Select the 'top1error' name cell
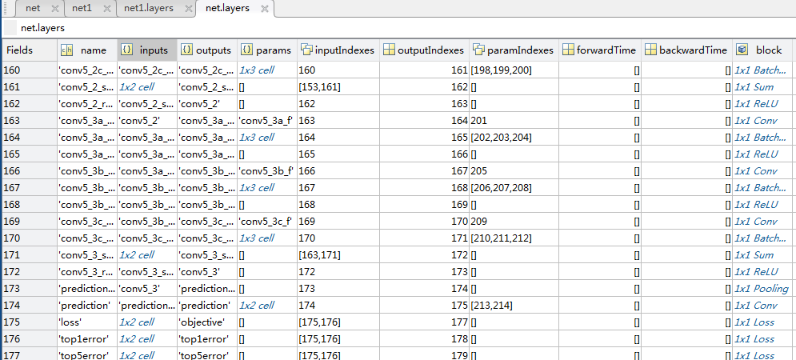This screenshot has height=360, width=796. tap(87, 338)
